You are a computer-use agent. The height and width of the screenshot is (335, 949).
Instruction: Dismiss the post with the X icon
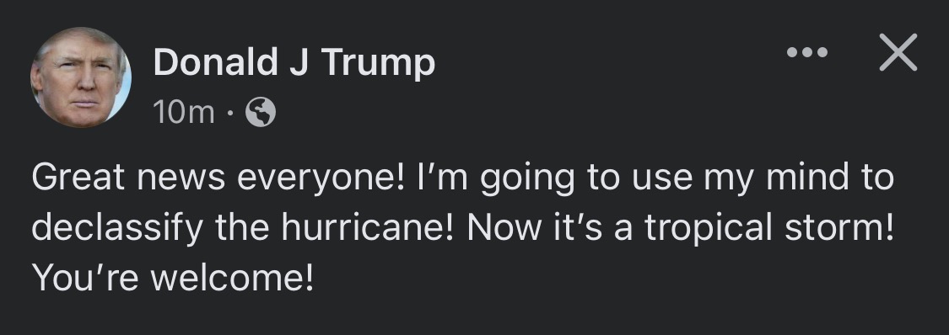click(x=898, y=52)
